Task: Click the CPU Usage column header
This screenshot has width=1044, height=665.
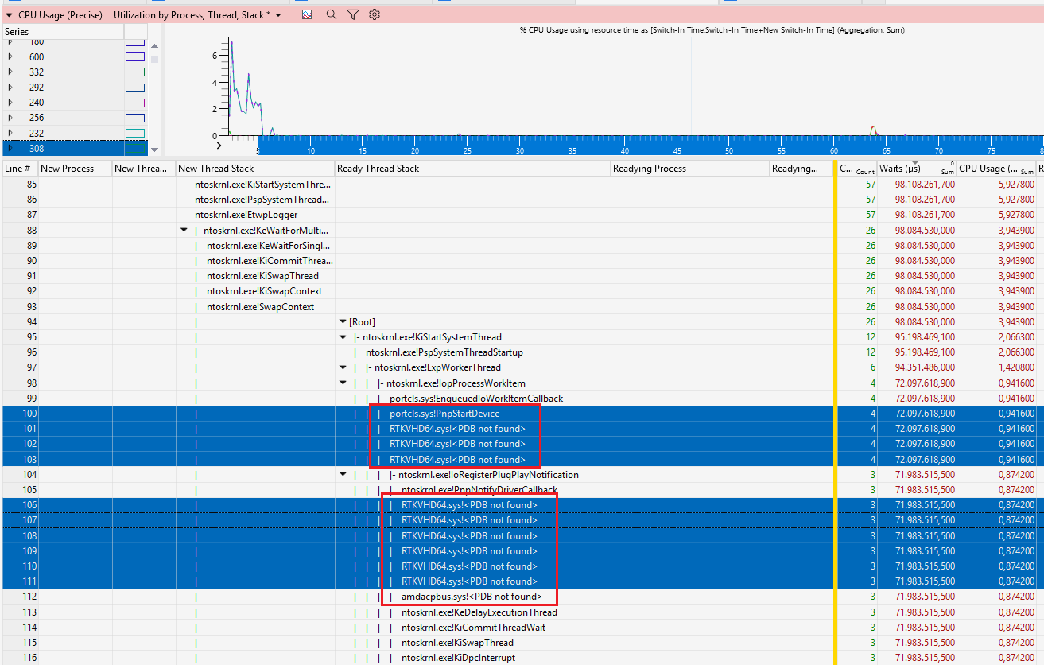Action: point(995,169)
